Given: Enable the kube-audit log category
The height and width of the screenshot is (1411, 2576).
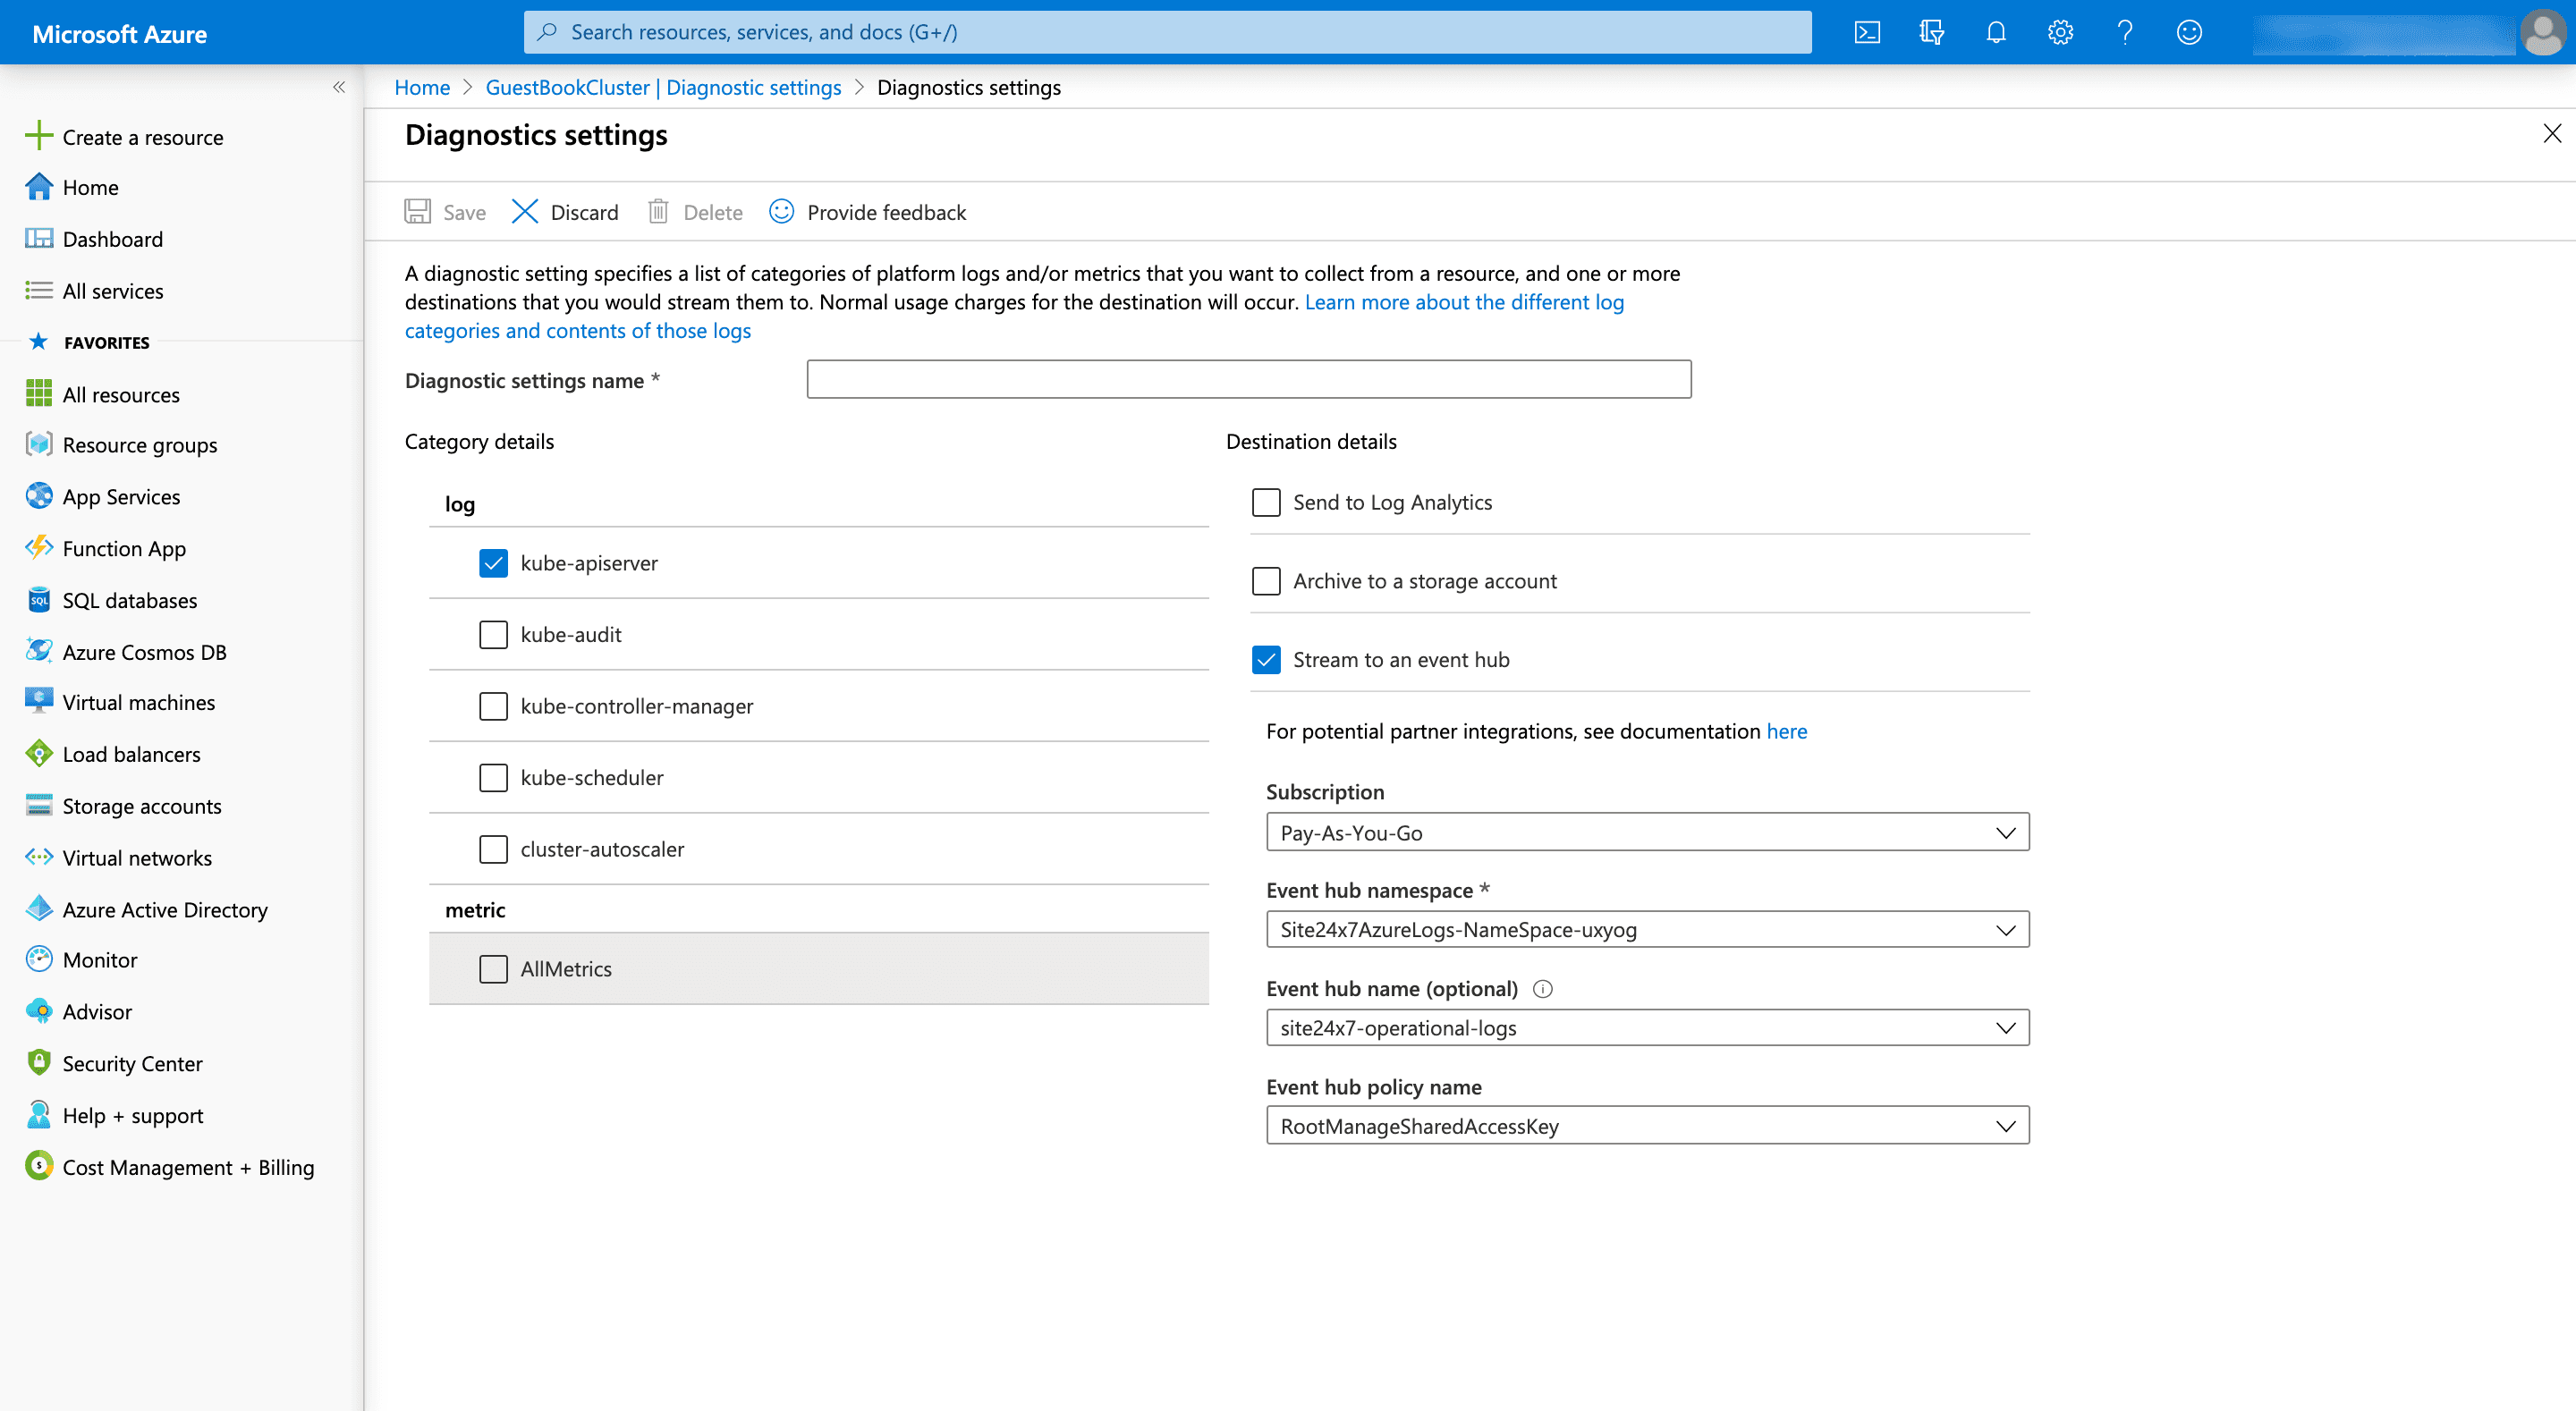Looking at the screenshot, I should [493, 634].
